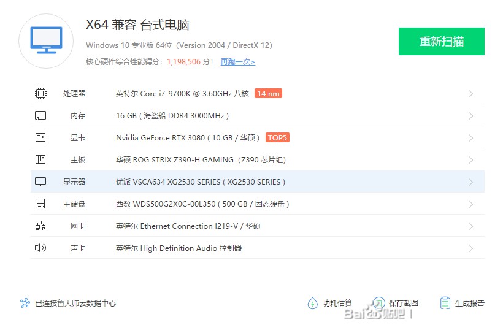Screen dimensions: 503x325
Task: Click the 显示器 monitor icon
Action: coord(40,182)
